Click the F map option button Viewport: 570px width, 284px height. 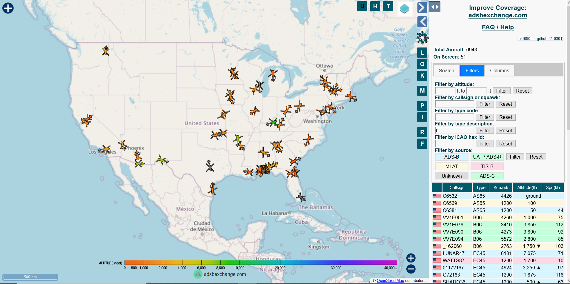422,144
